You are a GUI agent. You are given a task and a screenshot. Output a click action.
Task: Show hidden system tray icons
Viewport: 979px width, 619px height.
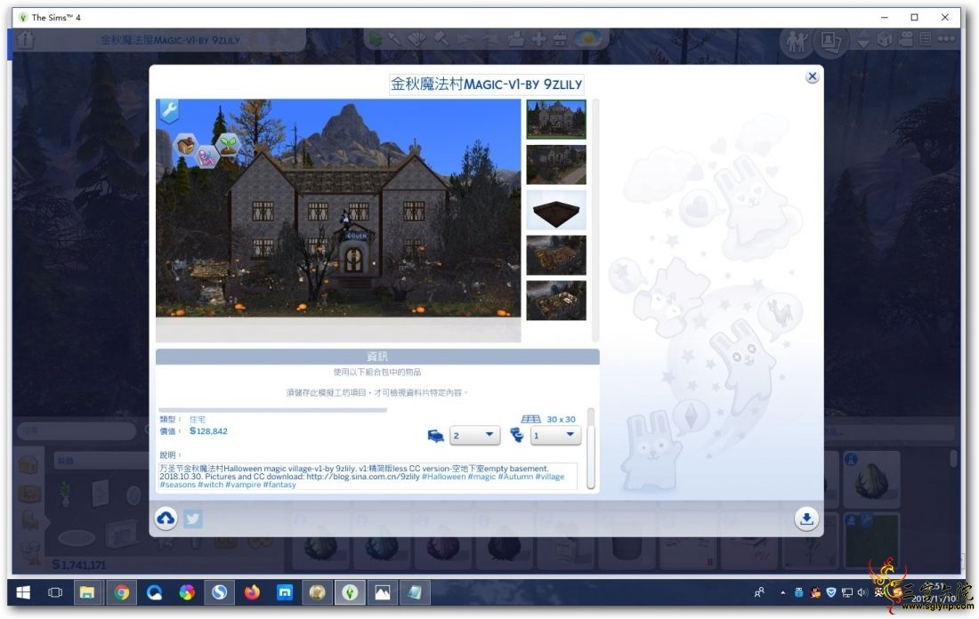pos(782,593)
